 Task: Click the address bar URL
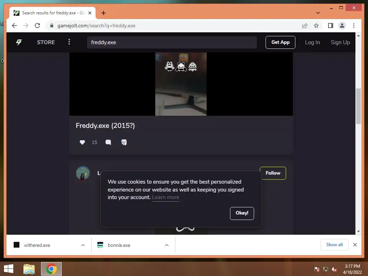tap(96, 26)
